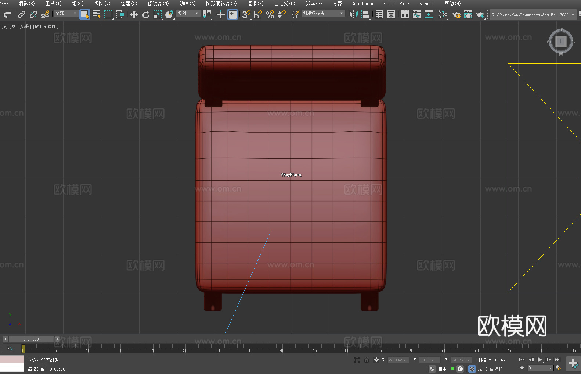The image size is (581, 374).
Task: Open the Civil View menu
Action: click(397, 3)
